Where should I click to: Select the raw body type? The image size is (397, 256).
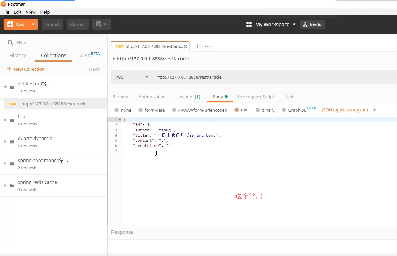[x=237, y=110]
